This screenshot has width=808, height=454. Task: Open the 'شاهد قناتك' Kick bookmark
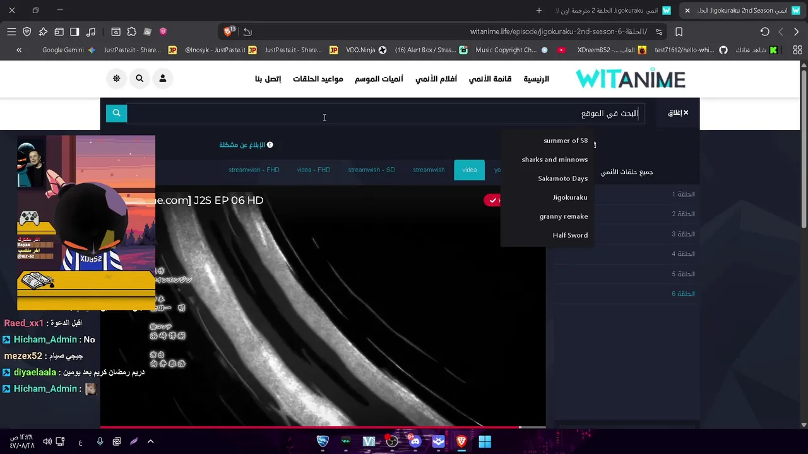click(x=756, y=50)
